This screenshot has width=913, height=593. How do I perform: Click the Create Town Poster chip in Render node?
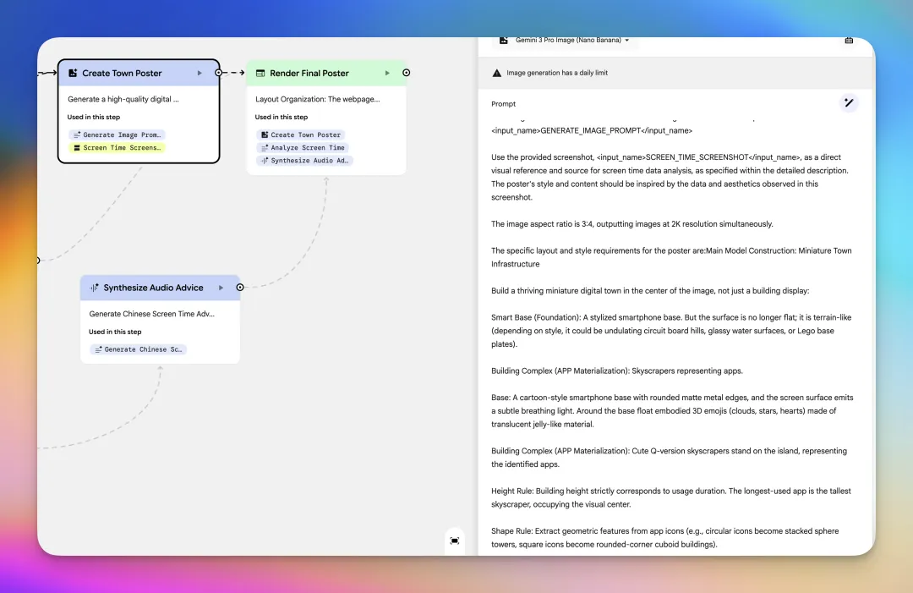[x=300, y=135]
